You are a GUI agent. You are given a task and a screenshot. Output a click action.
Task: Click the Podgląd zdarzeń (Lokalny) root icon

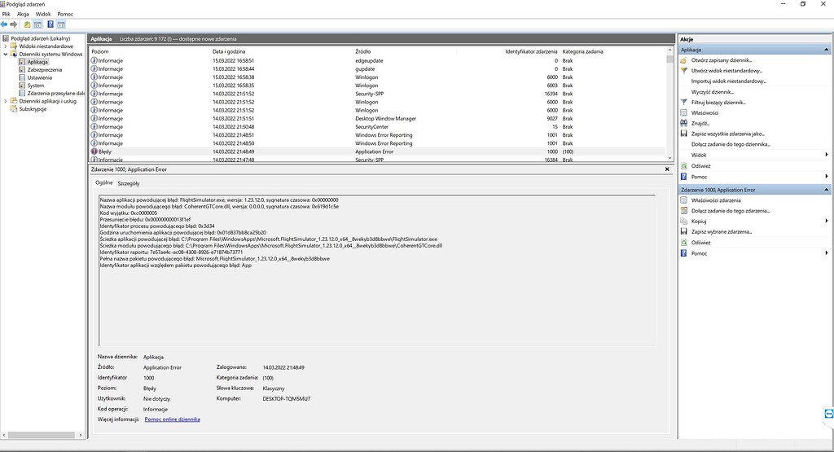(6, 38)
